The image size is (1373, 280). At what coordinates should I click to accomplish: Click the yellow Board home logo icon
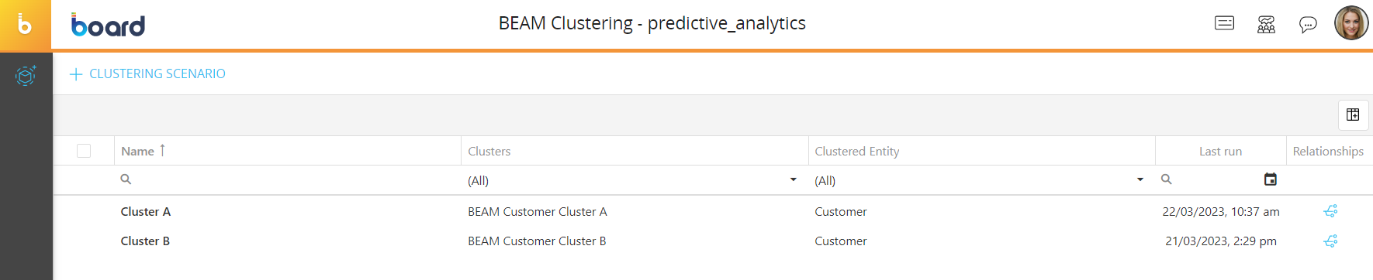[26, 25]
